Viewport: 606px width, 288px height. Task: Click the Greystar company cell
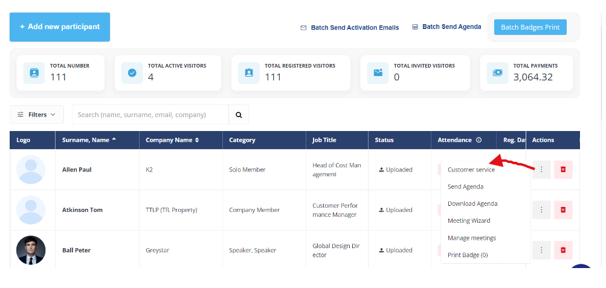pyautogui.click(x=157, y=250)
